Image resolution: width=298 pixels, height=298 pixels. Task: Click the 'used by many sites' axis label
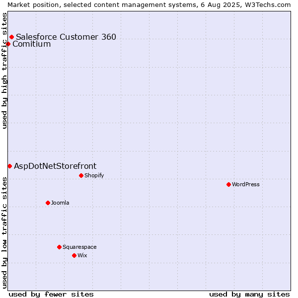click(249, 295)
